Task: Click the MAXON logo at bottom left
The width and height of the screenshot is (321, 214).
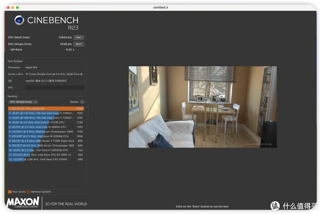Action: point(23,202)
